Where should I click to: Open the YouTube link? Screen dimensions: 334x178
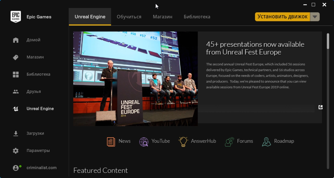tap(154, 141)
